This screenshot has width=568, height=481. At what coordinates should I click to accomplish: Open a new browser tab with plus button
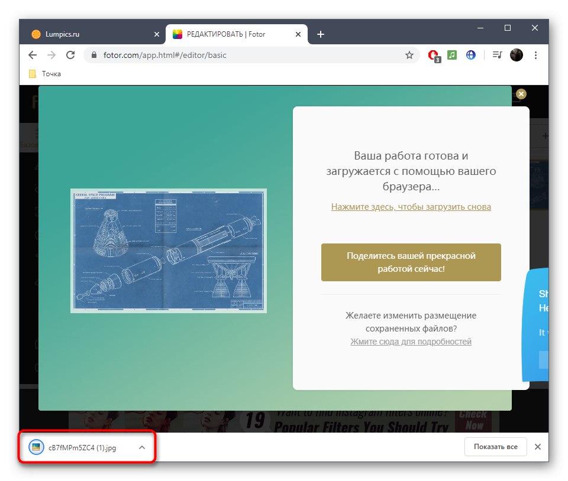click(320, 34)
